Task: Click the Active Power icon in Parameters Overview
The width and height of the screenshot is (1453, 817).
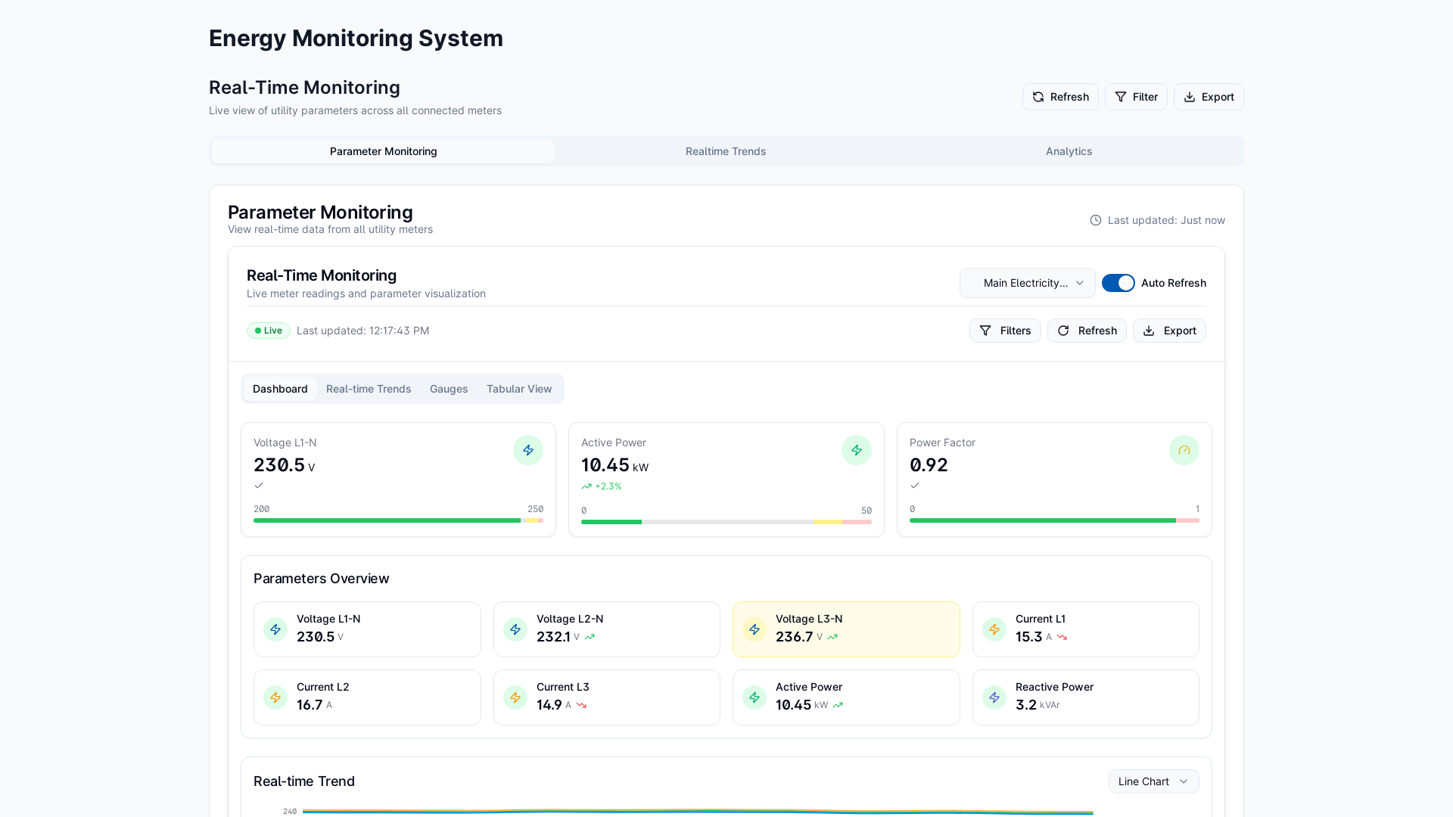Action: 755,697
